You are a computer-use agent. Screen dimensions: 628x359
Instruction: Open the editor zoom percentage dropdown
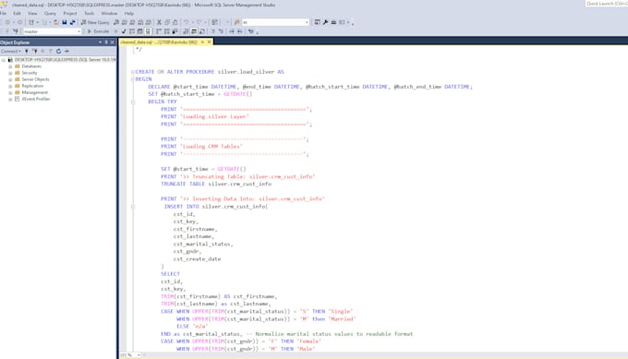[x=139, y=355]
